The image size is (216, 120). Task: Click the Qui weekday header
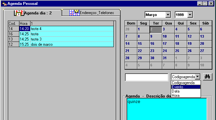click(x=181, y=23)
